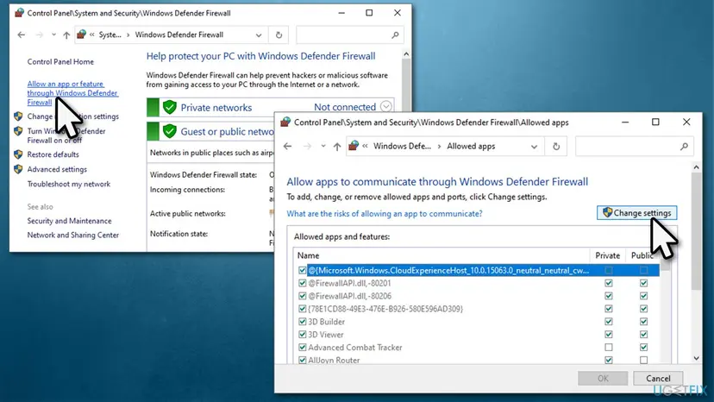Click Firewall window title bar icon
The image size is (714, 402).
(x=19, y=13)
